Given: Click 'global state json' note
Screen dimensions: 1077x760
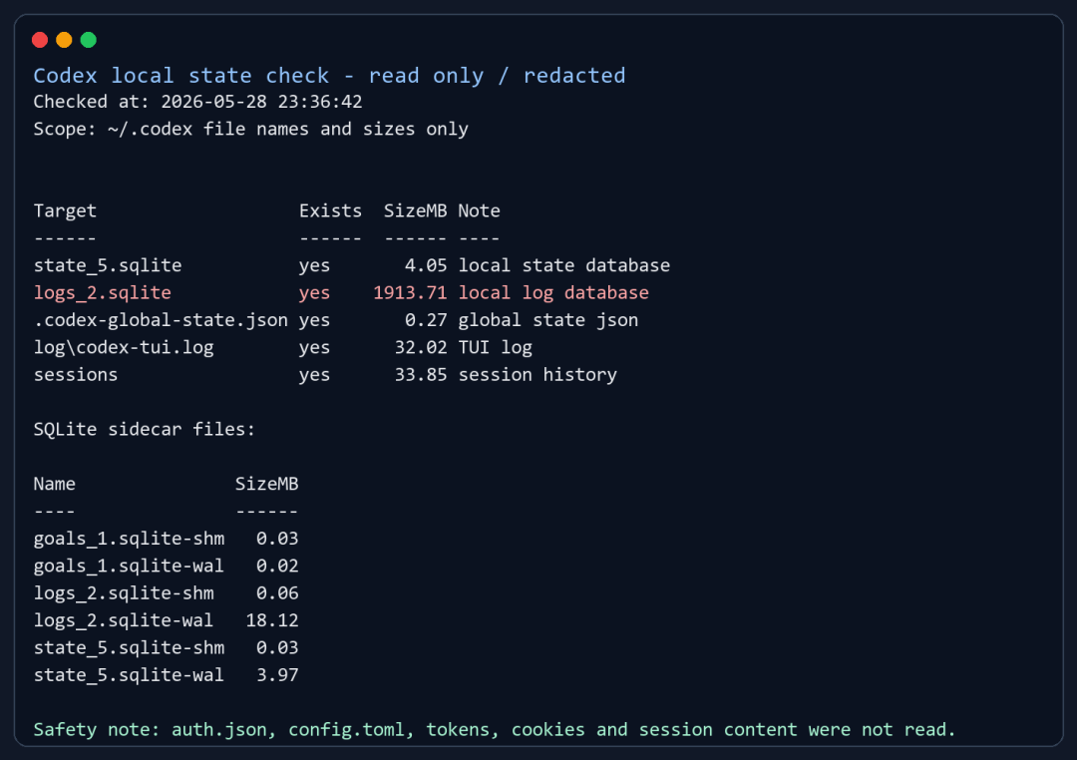Looking at the screenshot, I should point(548,320).
